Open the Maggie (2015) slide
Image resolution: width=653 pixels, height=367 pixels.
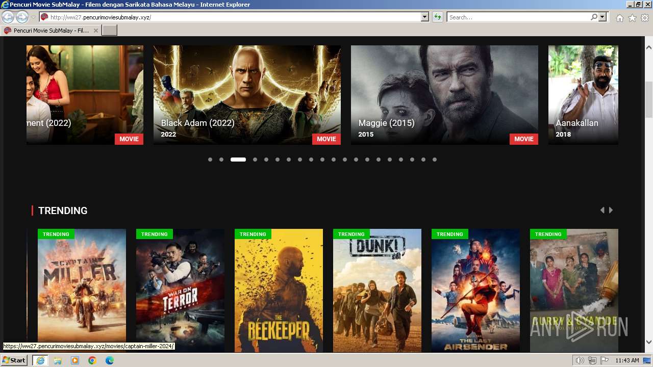(444, 95)
